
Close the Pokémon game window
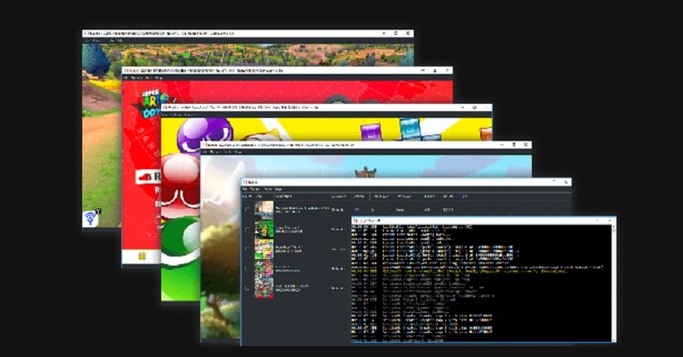(408, 33)
